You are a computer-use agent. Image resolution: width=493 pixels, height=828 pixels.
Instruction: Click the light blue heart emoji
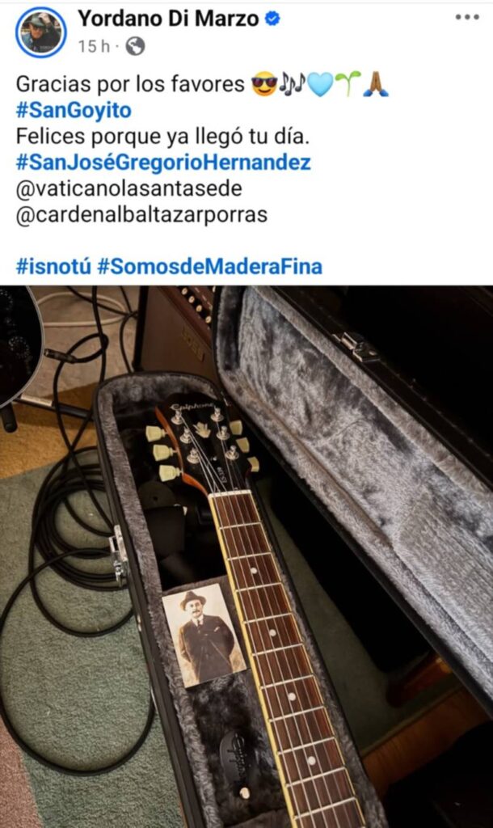320,84
